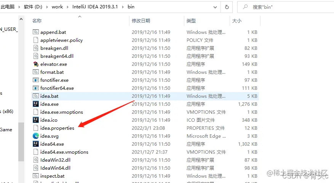The width and height of the screenshot is (334, 183).
Task: Click the IdeaWin32.dll file icon
Action: click(x=36, y=160)
